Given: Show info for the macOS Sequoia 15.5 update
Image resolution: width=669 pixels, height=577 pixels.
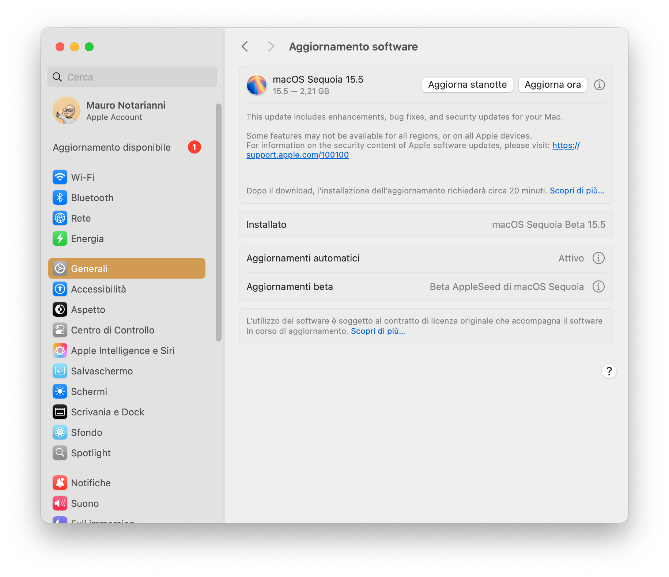Looking at the screenshot, I should click(x=599, y=85).
